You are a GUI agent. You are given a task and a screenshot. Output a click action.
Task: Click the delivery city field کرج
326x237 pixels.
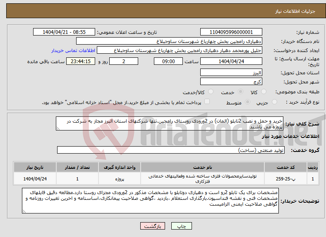pyautogui.click(x=231, y=81)
